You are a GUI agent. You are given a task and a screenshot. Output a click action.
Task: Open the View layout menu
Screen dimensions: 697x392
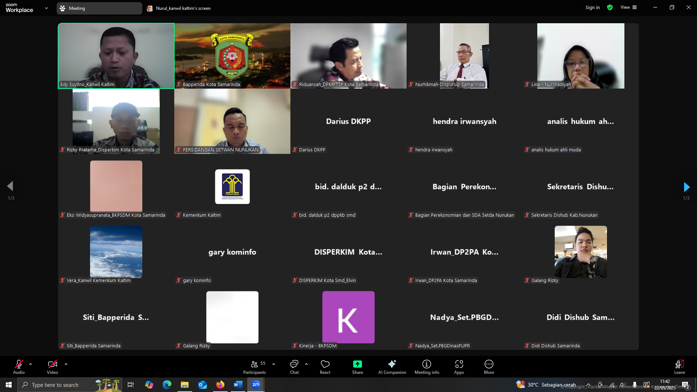pos(628,7)
